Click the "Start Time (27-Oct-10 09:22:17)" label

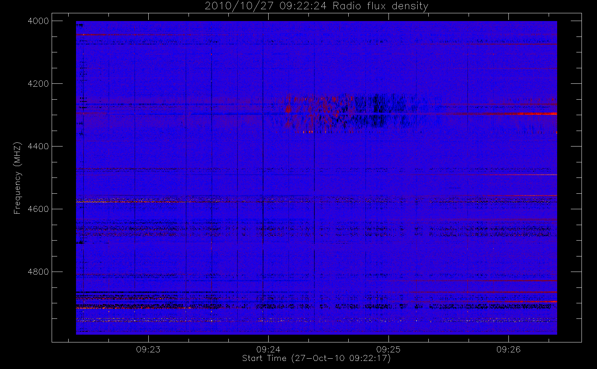coord(316,358)
